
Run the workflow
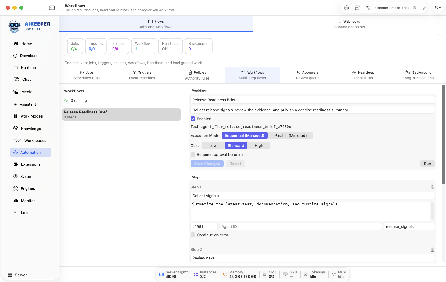[x=427, y=164]
